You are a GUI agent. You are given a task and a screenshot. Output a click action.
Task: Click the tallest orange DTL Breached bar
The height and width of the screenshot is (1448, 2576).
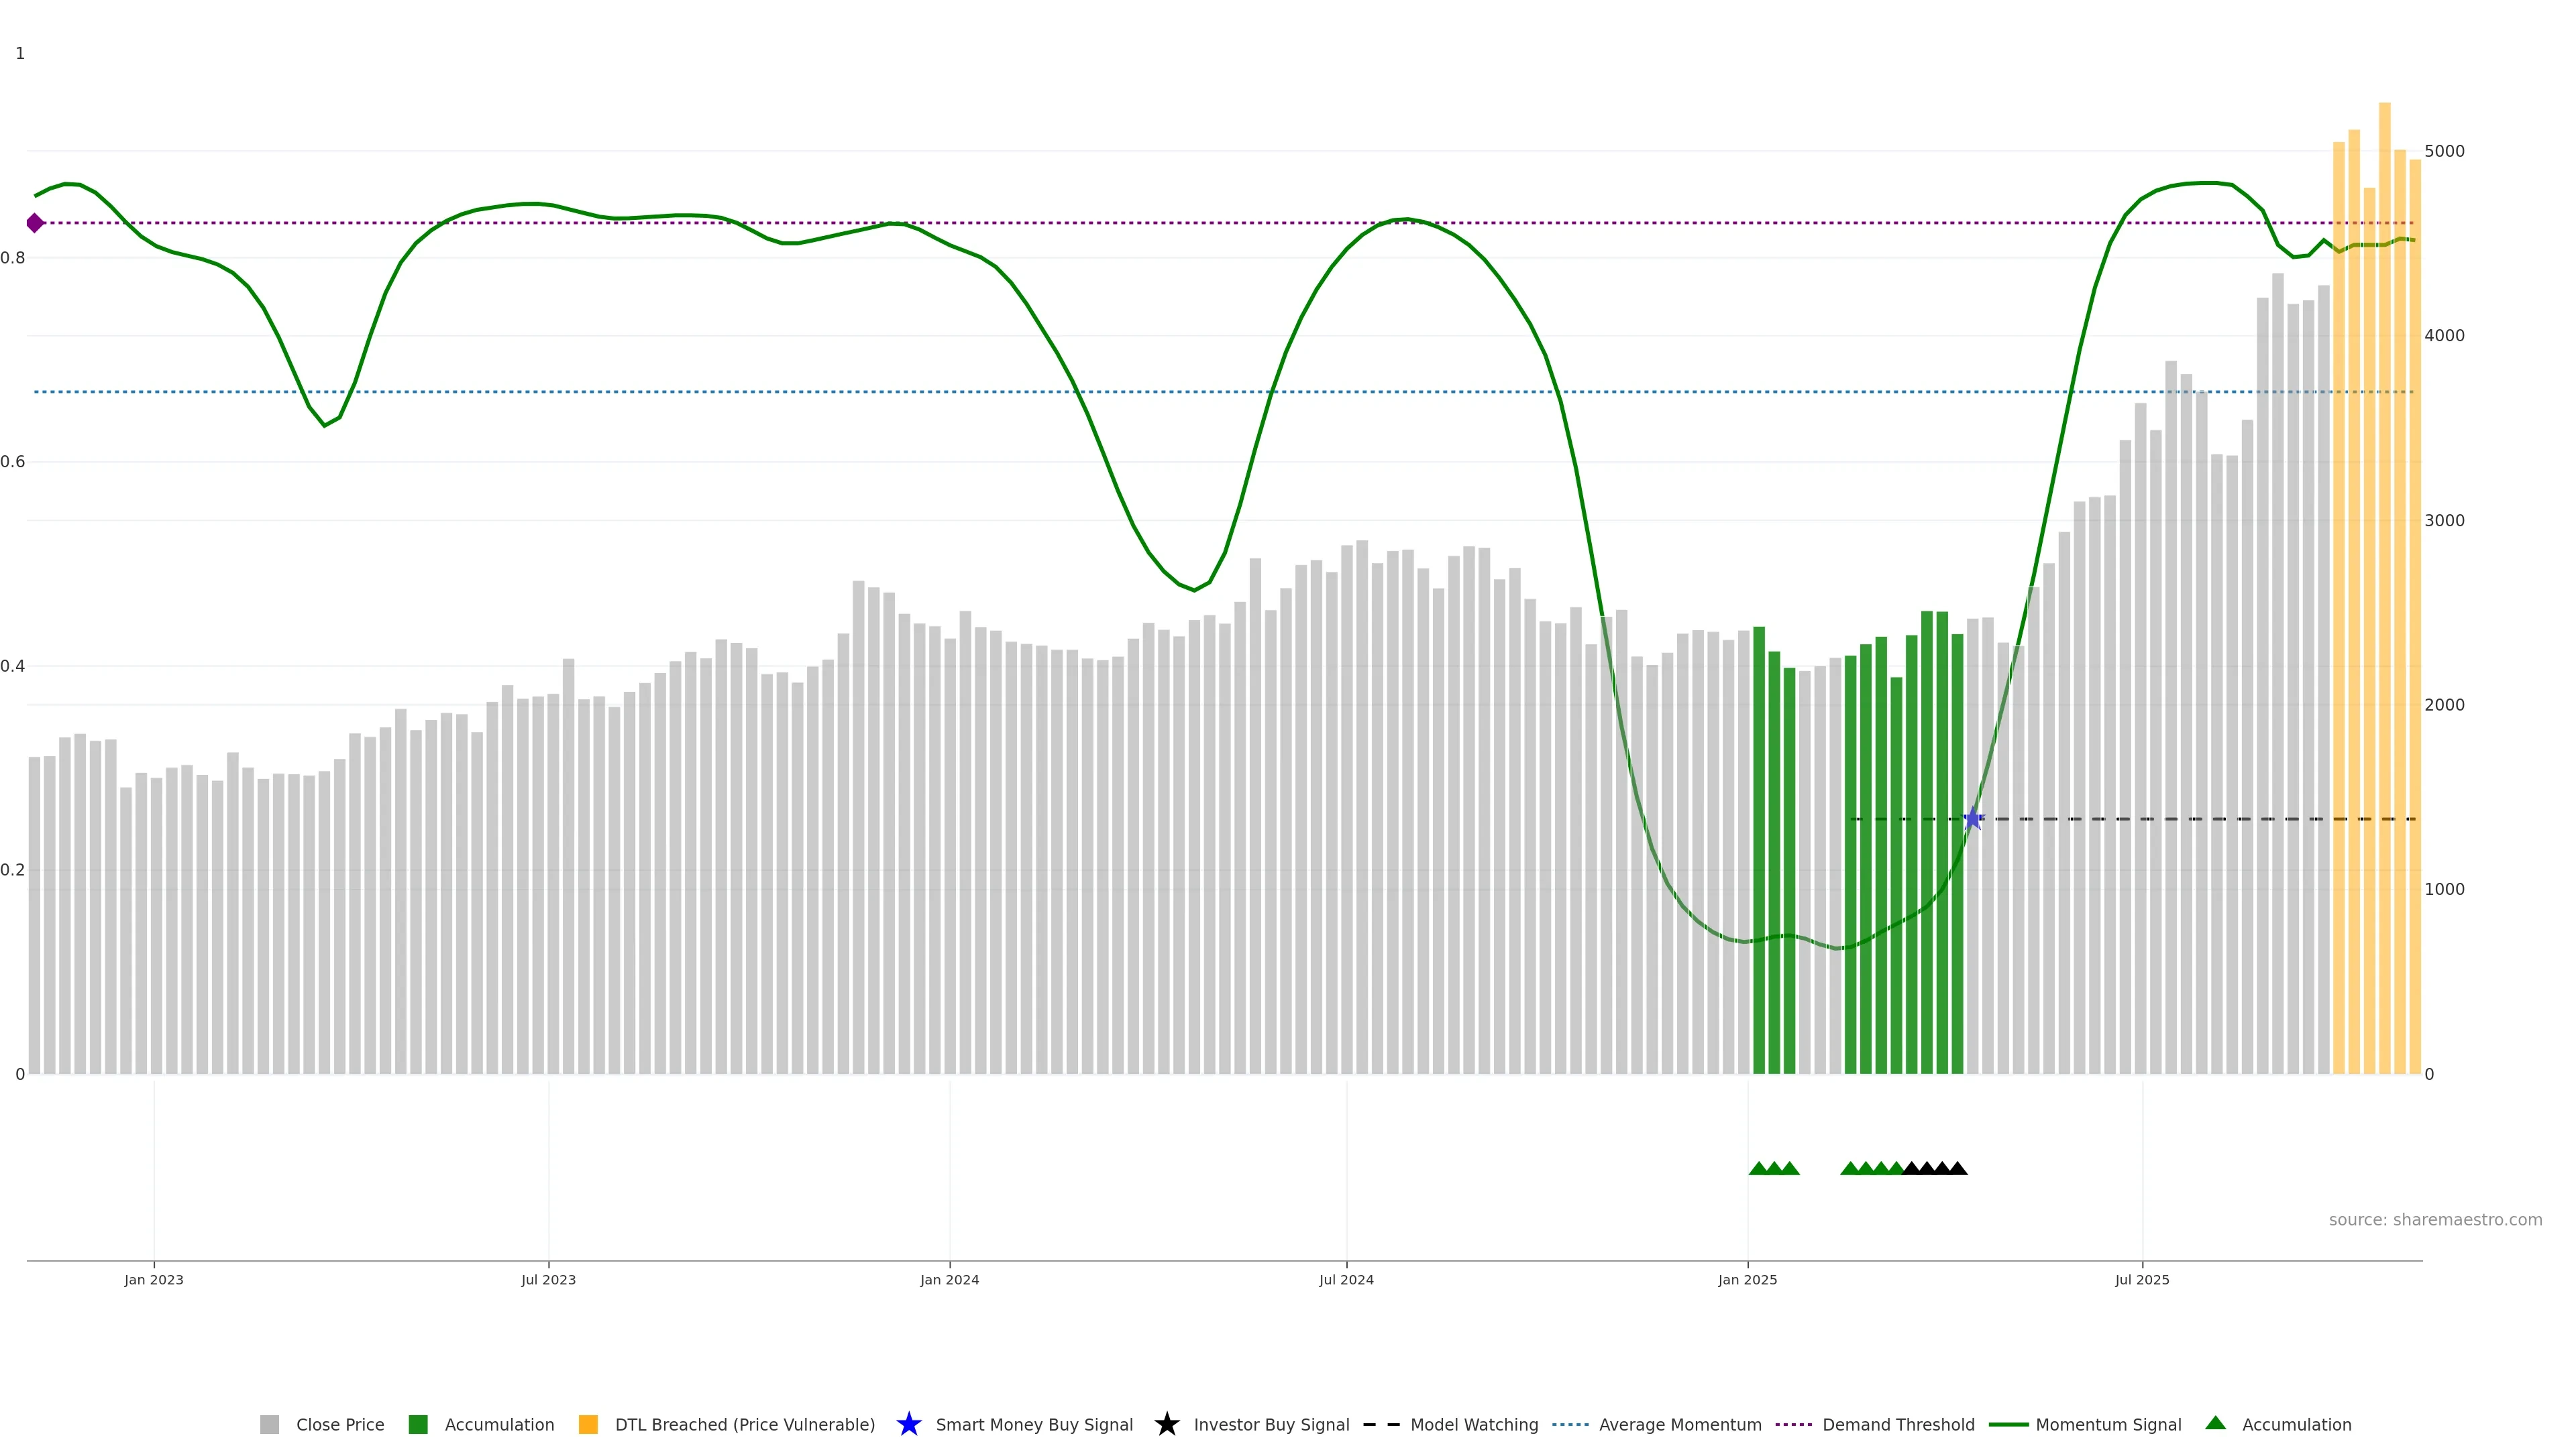pos(2384,599)
